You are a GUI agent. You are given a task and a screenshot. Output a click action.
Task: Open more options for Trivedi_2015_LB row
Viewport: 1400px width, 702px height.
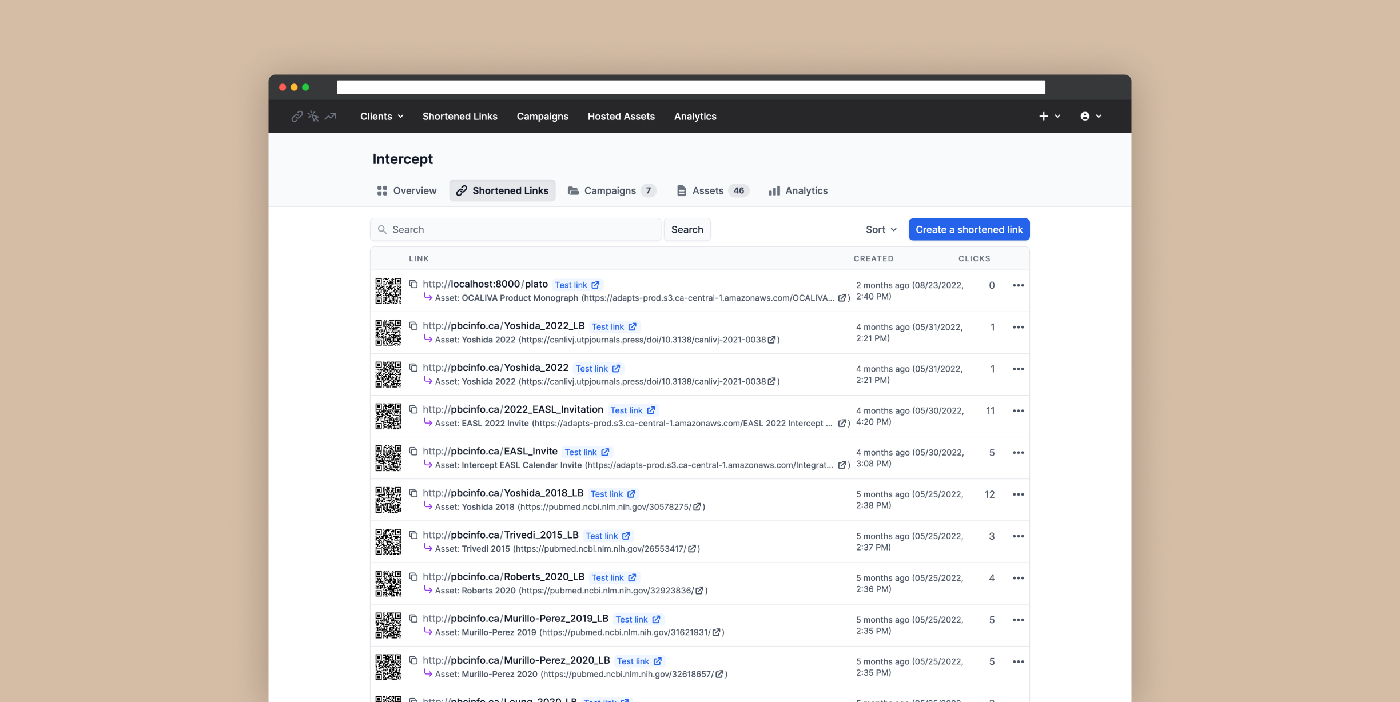[1018, 536]
